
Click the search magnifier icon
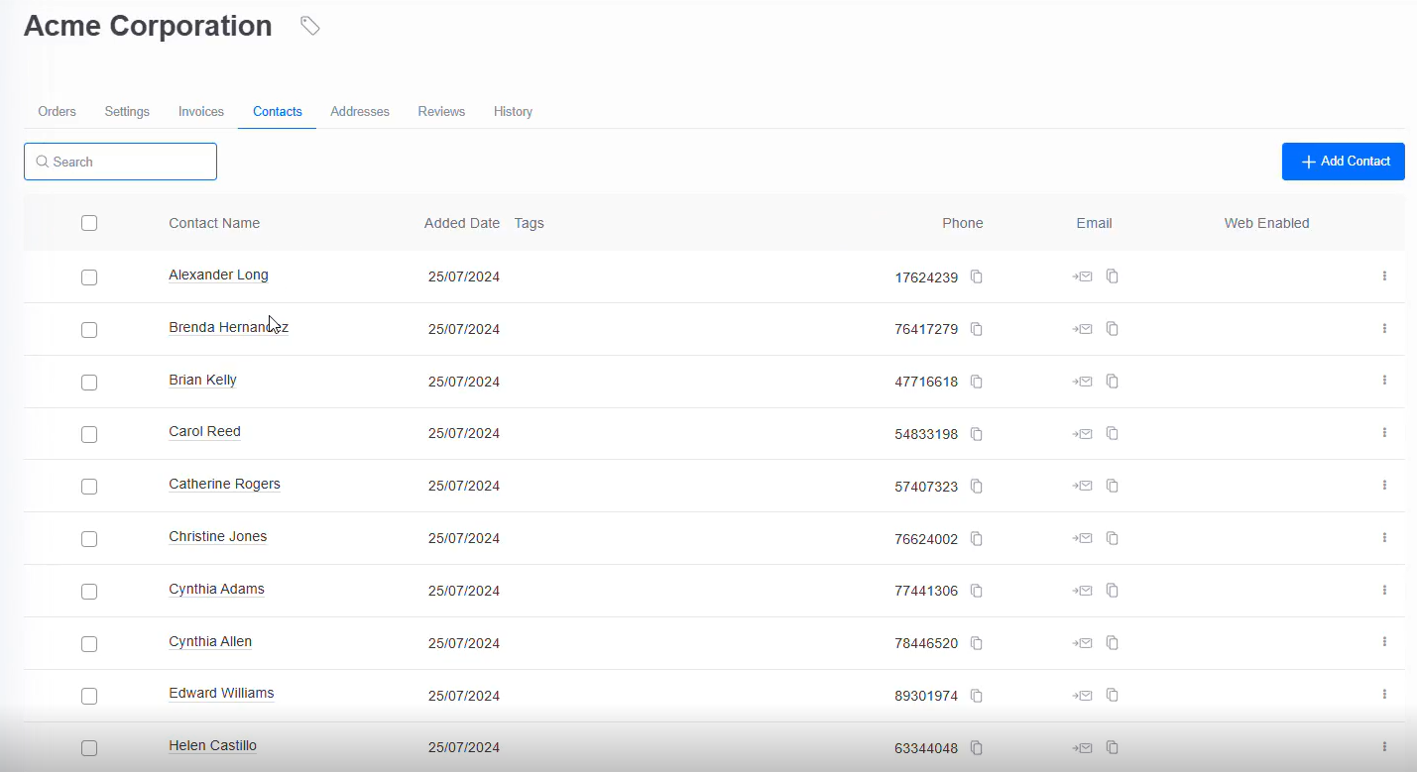pos(42,161)
